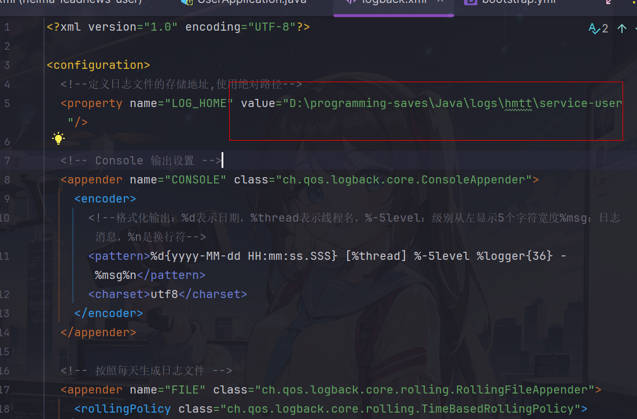Click the property closing "/> on wrapped line
The image size is (637, 419).
click(78, 122)
